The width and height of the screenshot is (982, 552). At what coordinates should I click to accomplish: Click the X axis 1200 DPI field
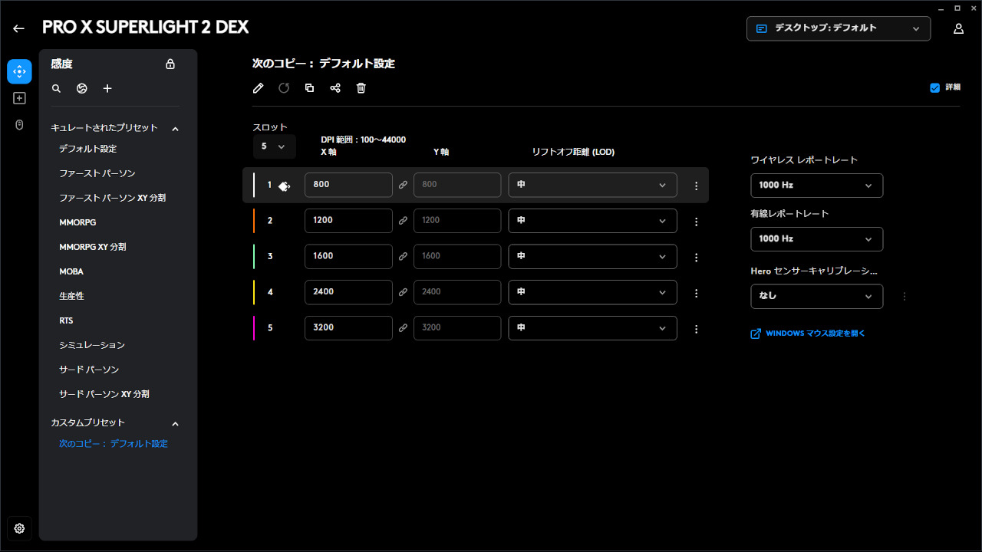coord(348,221)
